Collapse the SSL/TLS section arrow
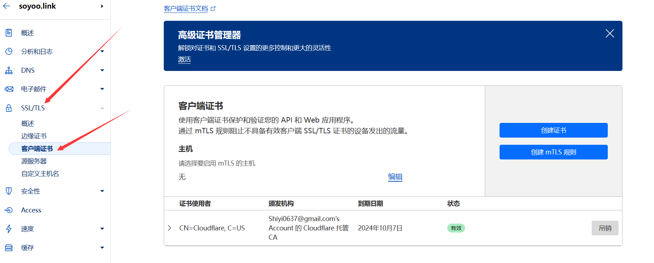The image size is (654, 263). 102,108
